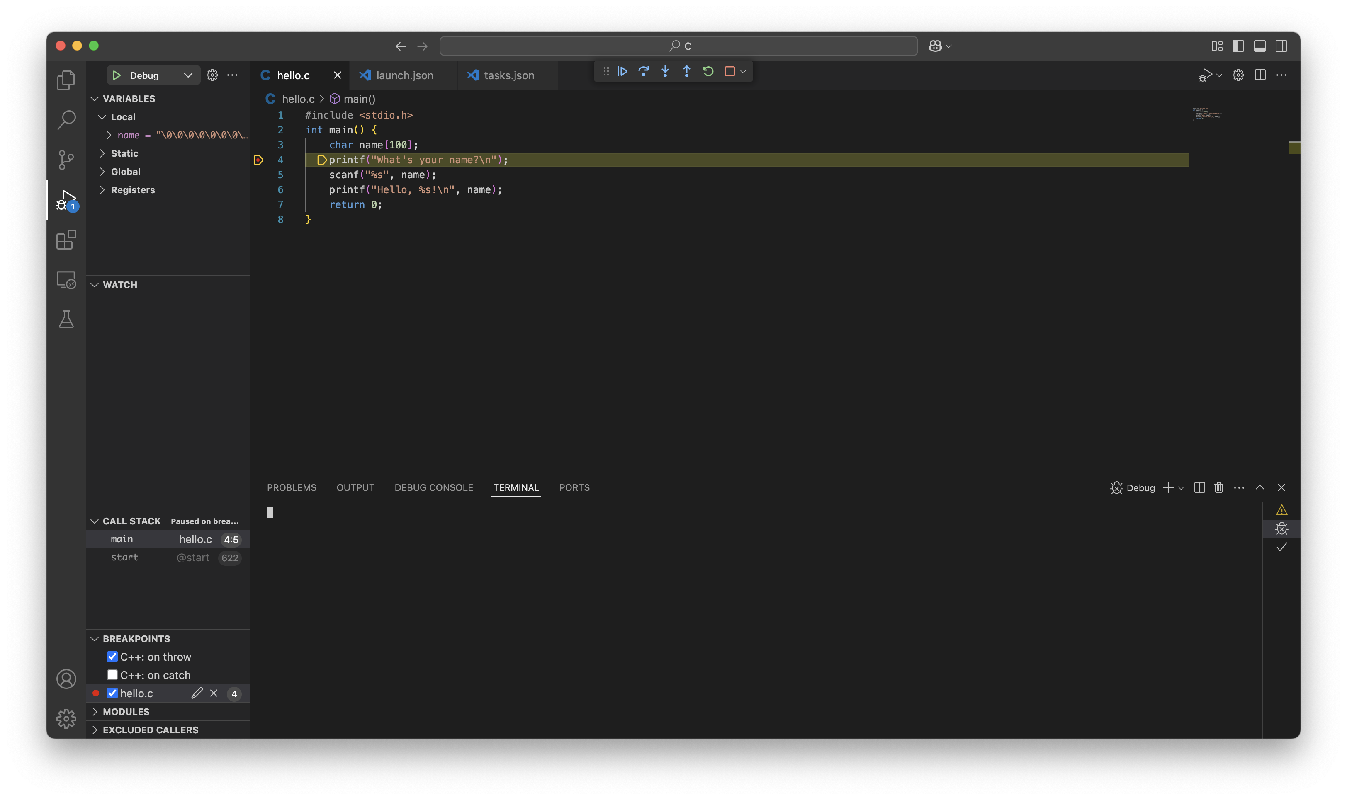Screen dimensions: 1347x800
Task: Open Customize Layout icon
Action: (x=1217, y=46)
